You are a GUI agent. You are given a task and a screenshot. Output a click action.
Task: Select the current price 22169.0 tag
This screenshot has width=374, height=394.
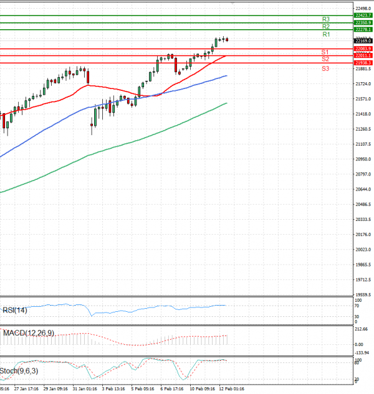[363, 40]
